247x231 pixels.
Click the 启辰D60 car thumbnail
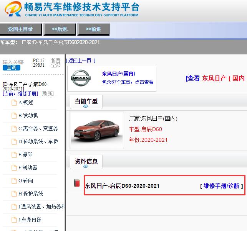(x=96, y=130)
